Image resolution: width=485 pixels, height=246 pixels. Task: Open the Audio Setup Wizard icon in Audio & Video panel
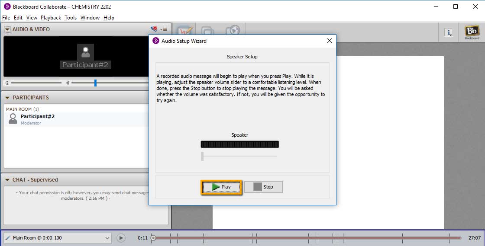[x=154, y=29]
